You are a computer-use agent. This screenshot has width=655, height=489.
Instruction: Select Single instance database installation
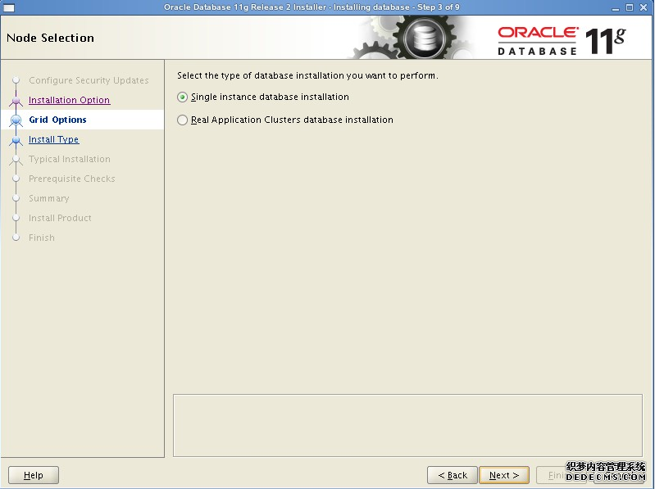click(x=183, y=97)
